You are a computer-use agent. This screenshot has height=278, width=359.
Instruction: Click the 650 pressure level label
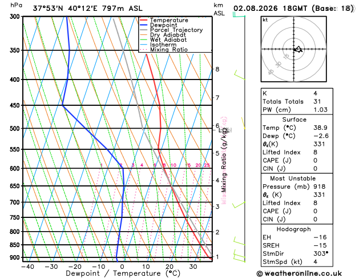(x=16, y=186)
